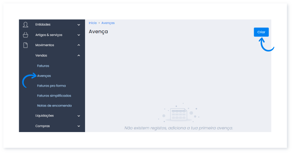
Task: Click the Início breadcrumb link
Action: click(x=92, y=23)
